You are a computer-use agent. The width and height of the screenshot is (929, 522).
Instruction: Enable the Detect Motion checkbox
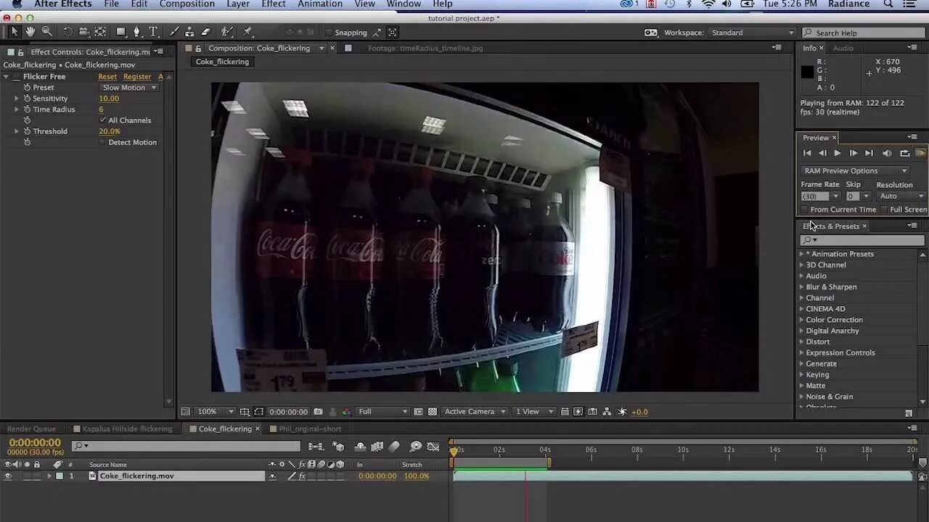102,142
